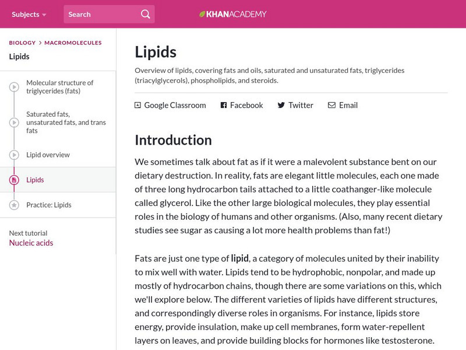Share the article via the Email icon
The width and height of the screenshot is (466, 350).
[x=331, y=105]
